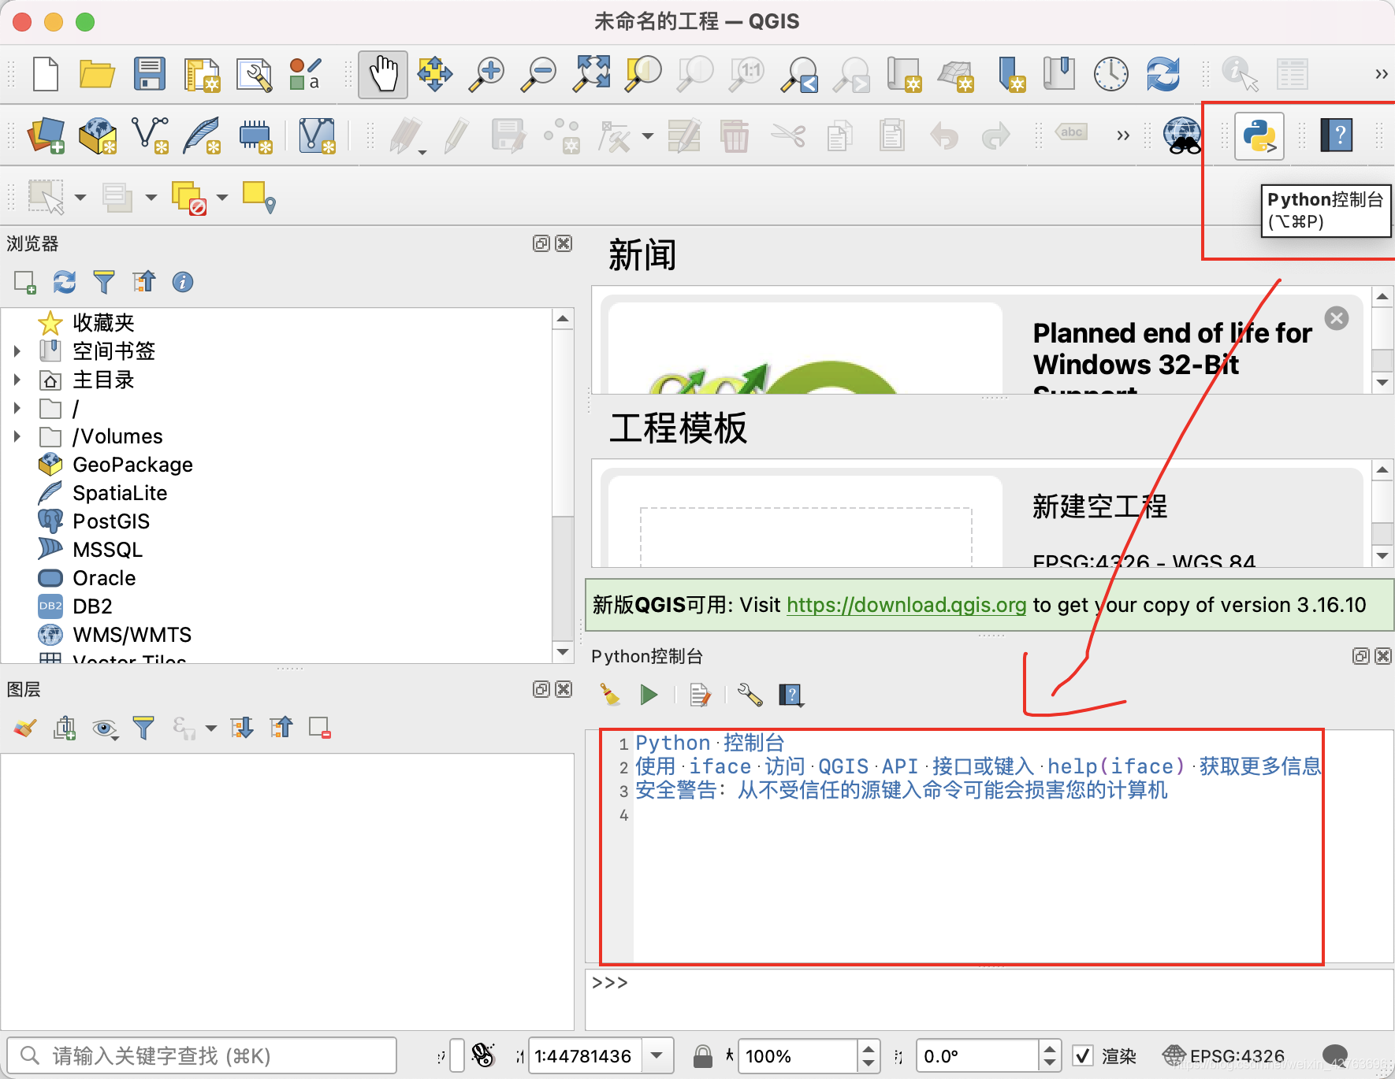Open the deselect features dropdown arrow

(222, 197)
